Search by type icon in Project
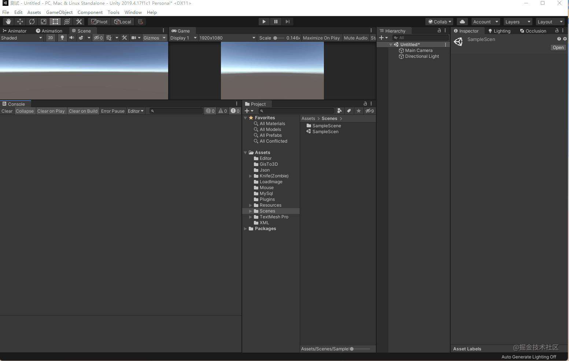This screenshot has height=361, width=569. click(x=339, y=111)
